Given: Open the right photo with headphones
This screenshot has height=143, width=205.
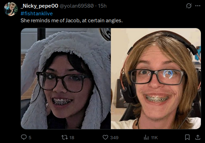Looking at the screenshot, I should click(156, 79).
